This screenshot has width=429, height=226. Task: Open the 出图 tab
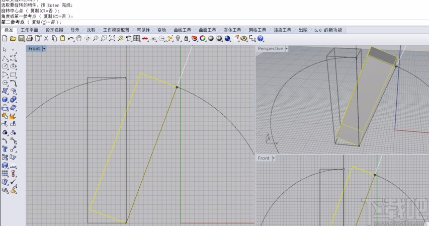pos(303,30)
